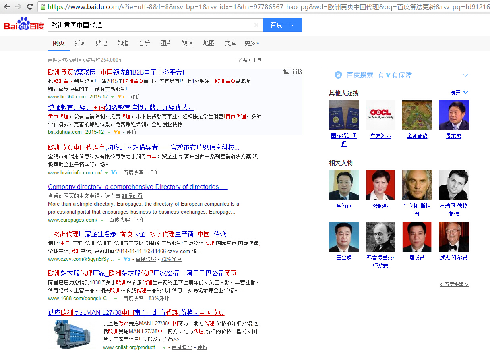This screenshot has width=490, height=353.
Task: Open the 更多 categories menu
Action: coord(252,43)
